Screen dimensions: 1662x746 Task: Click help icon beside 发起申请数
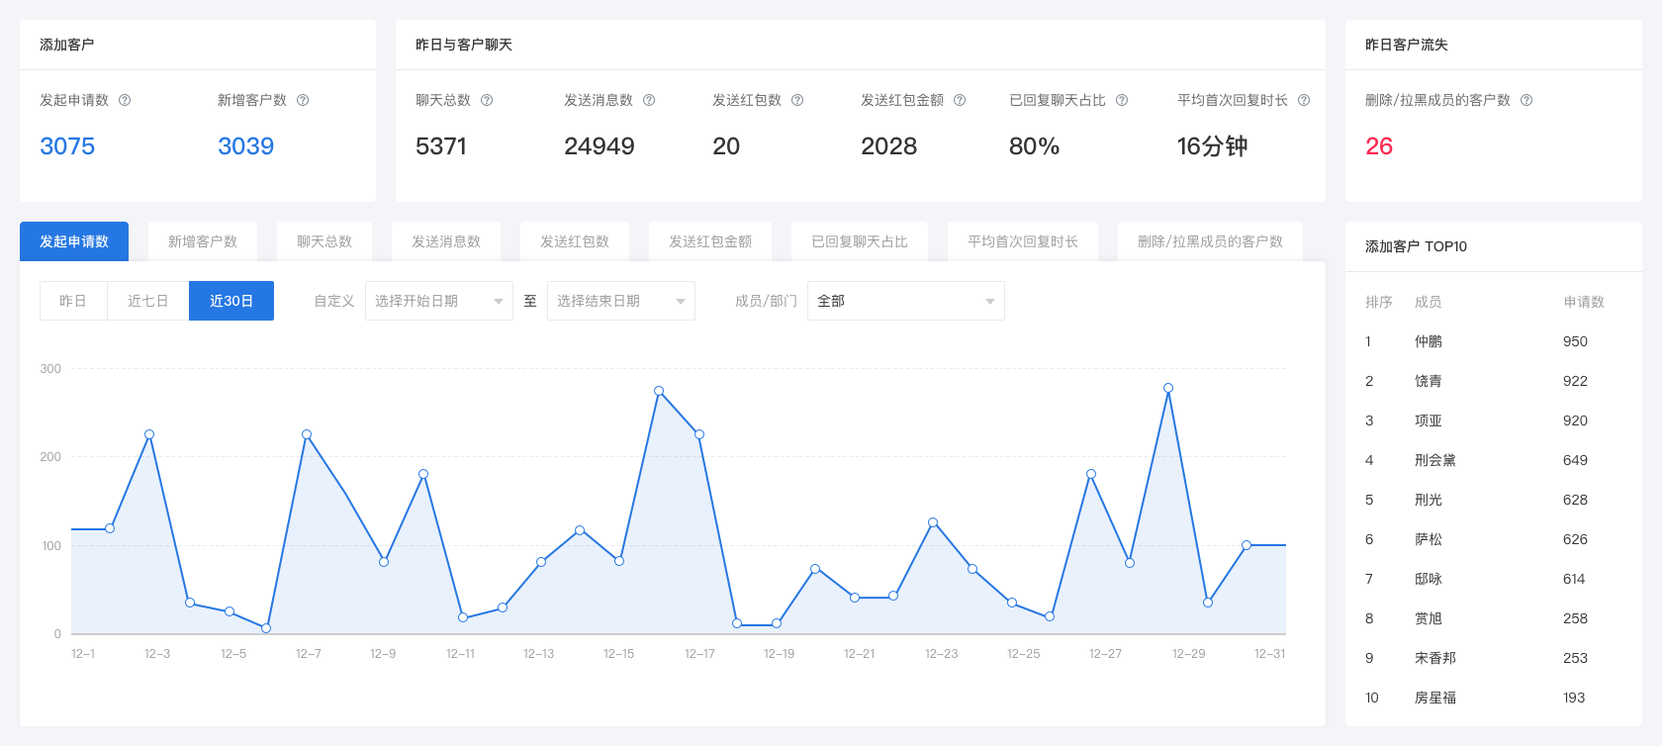pos(125,100)
